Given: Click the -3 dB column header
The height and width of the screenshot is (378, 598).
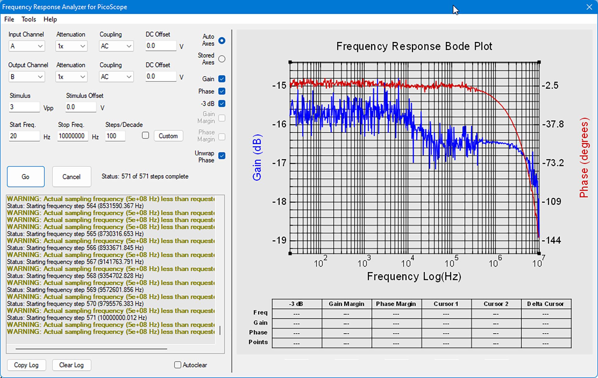Looking at the screenshot, I should click(297, 304).
